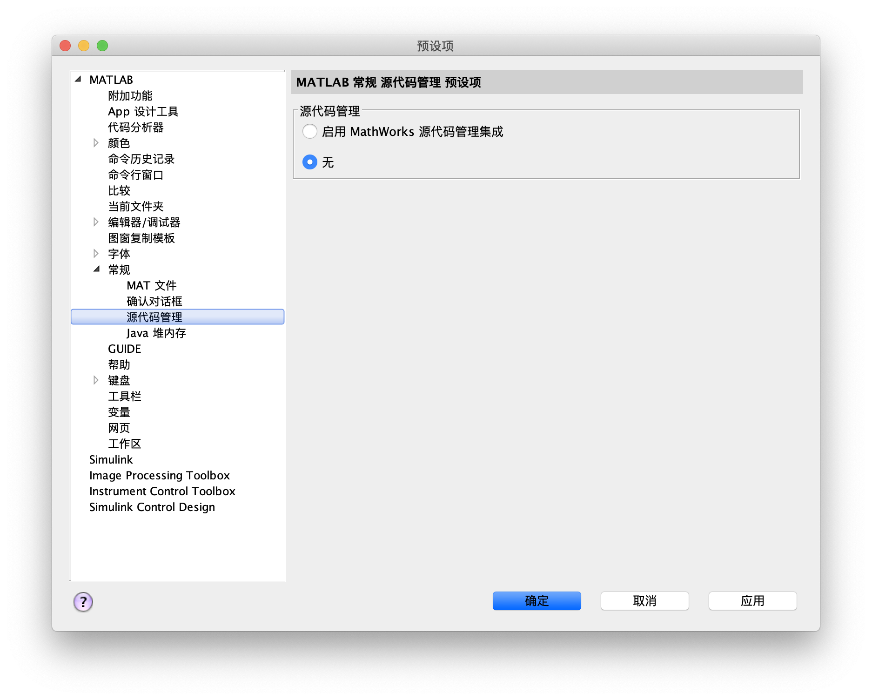Collapse the MATLAB tree node
Screen dimensions: 872x700
(x=78, y=79)
